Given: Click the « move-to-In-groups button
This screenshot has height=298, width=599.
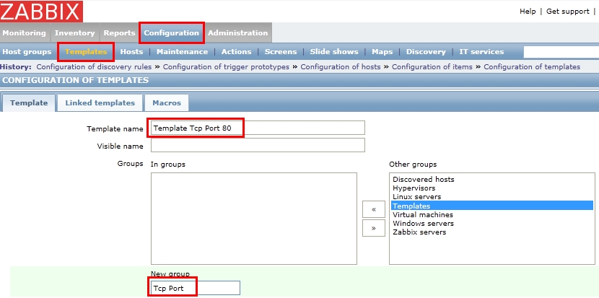Looking at the screenshot, I should pyautogui.click(x=374, y=209).
